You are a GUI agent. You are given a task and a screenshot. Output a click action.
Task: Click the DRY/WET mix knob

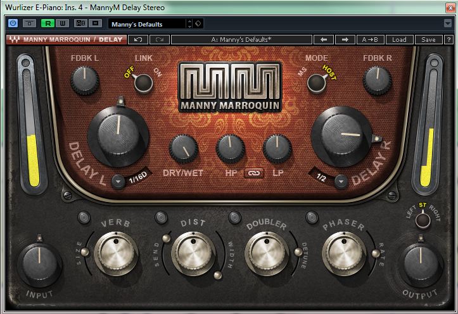tap(184, 149)
